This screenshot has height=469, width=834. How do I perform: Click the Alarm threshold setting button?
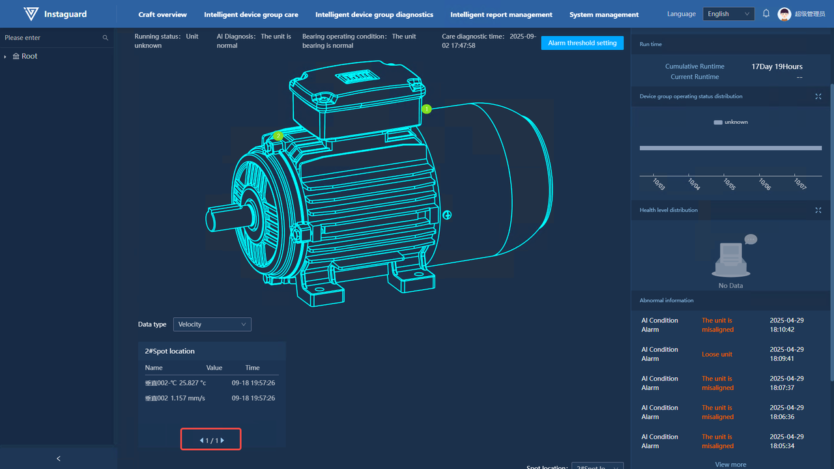(x=582, y=43)
